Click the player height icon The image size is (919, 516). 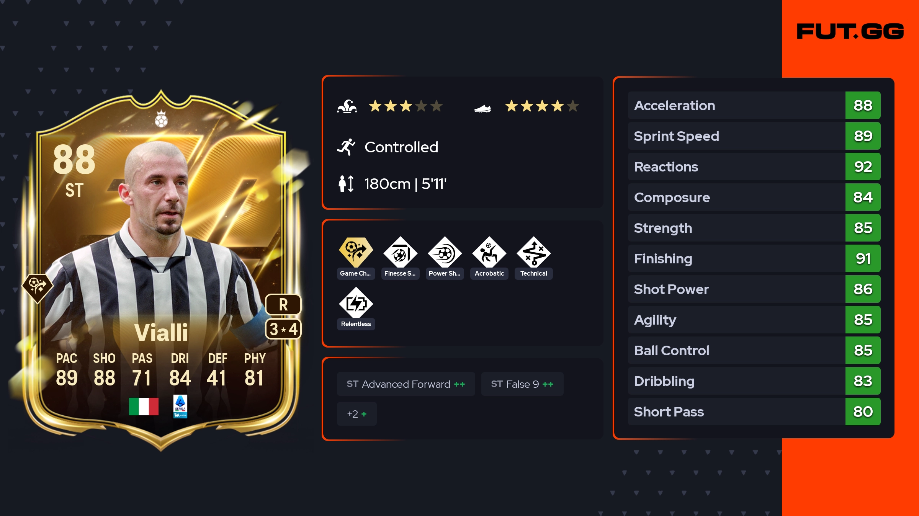(346, 184)
